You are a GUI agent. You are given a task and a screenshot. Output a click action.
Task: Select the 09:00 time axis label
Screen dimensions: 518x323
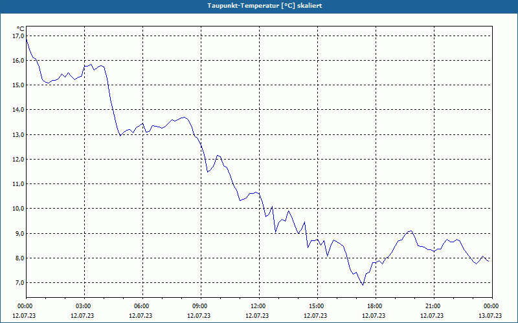[x=201, y=306]
